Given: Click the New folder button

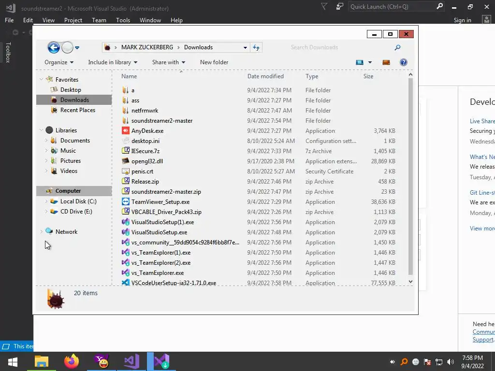Looking at the screenshot, I should tap(214, 62).
